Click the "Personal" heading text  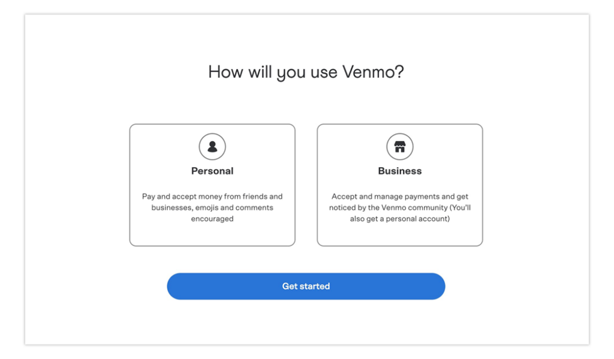pos(212,171)
